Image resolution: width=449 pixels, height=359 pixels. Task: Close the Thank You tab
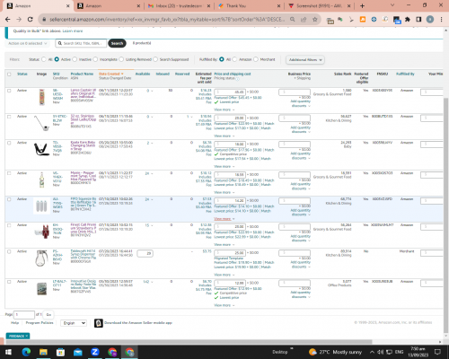[x=278, y=6]
